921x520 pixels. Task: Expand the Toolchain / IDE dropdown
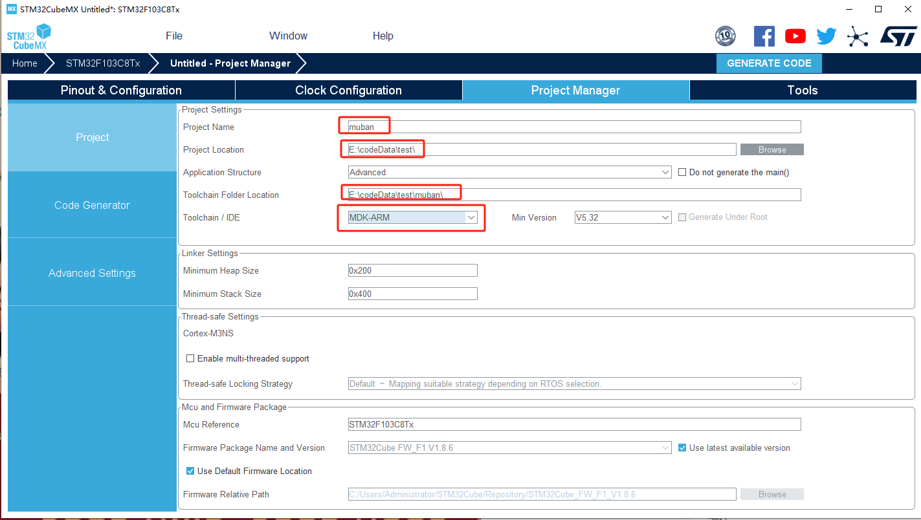(413, 217)
